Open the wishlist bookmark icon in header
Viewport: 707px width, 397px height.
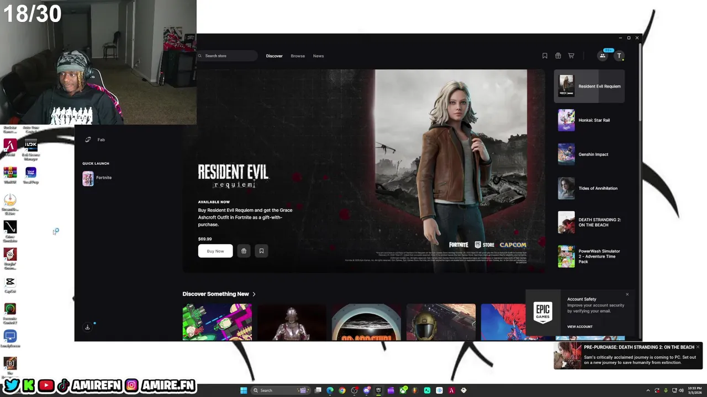(x=545, y=56)
